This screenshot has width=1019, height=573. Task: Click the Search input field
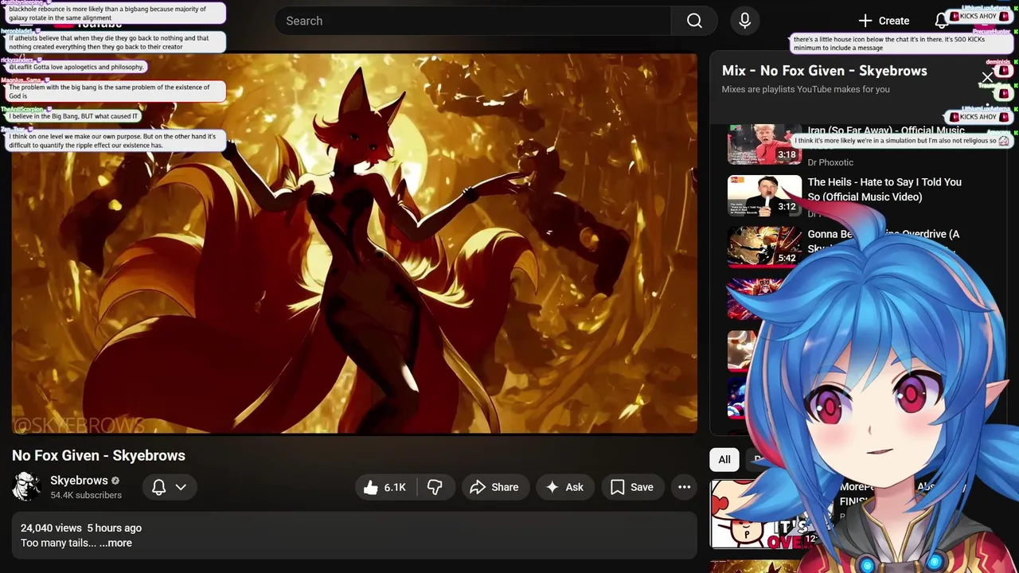473,21
